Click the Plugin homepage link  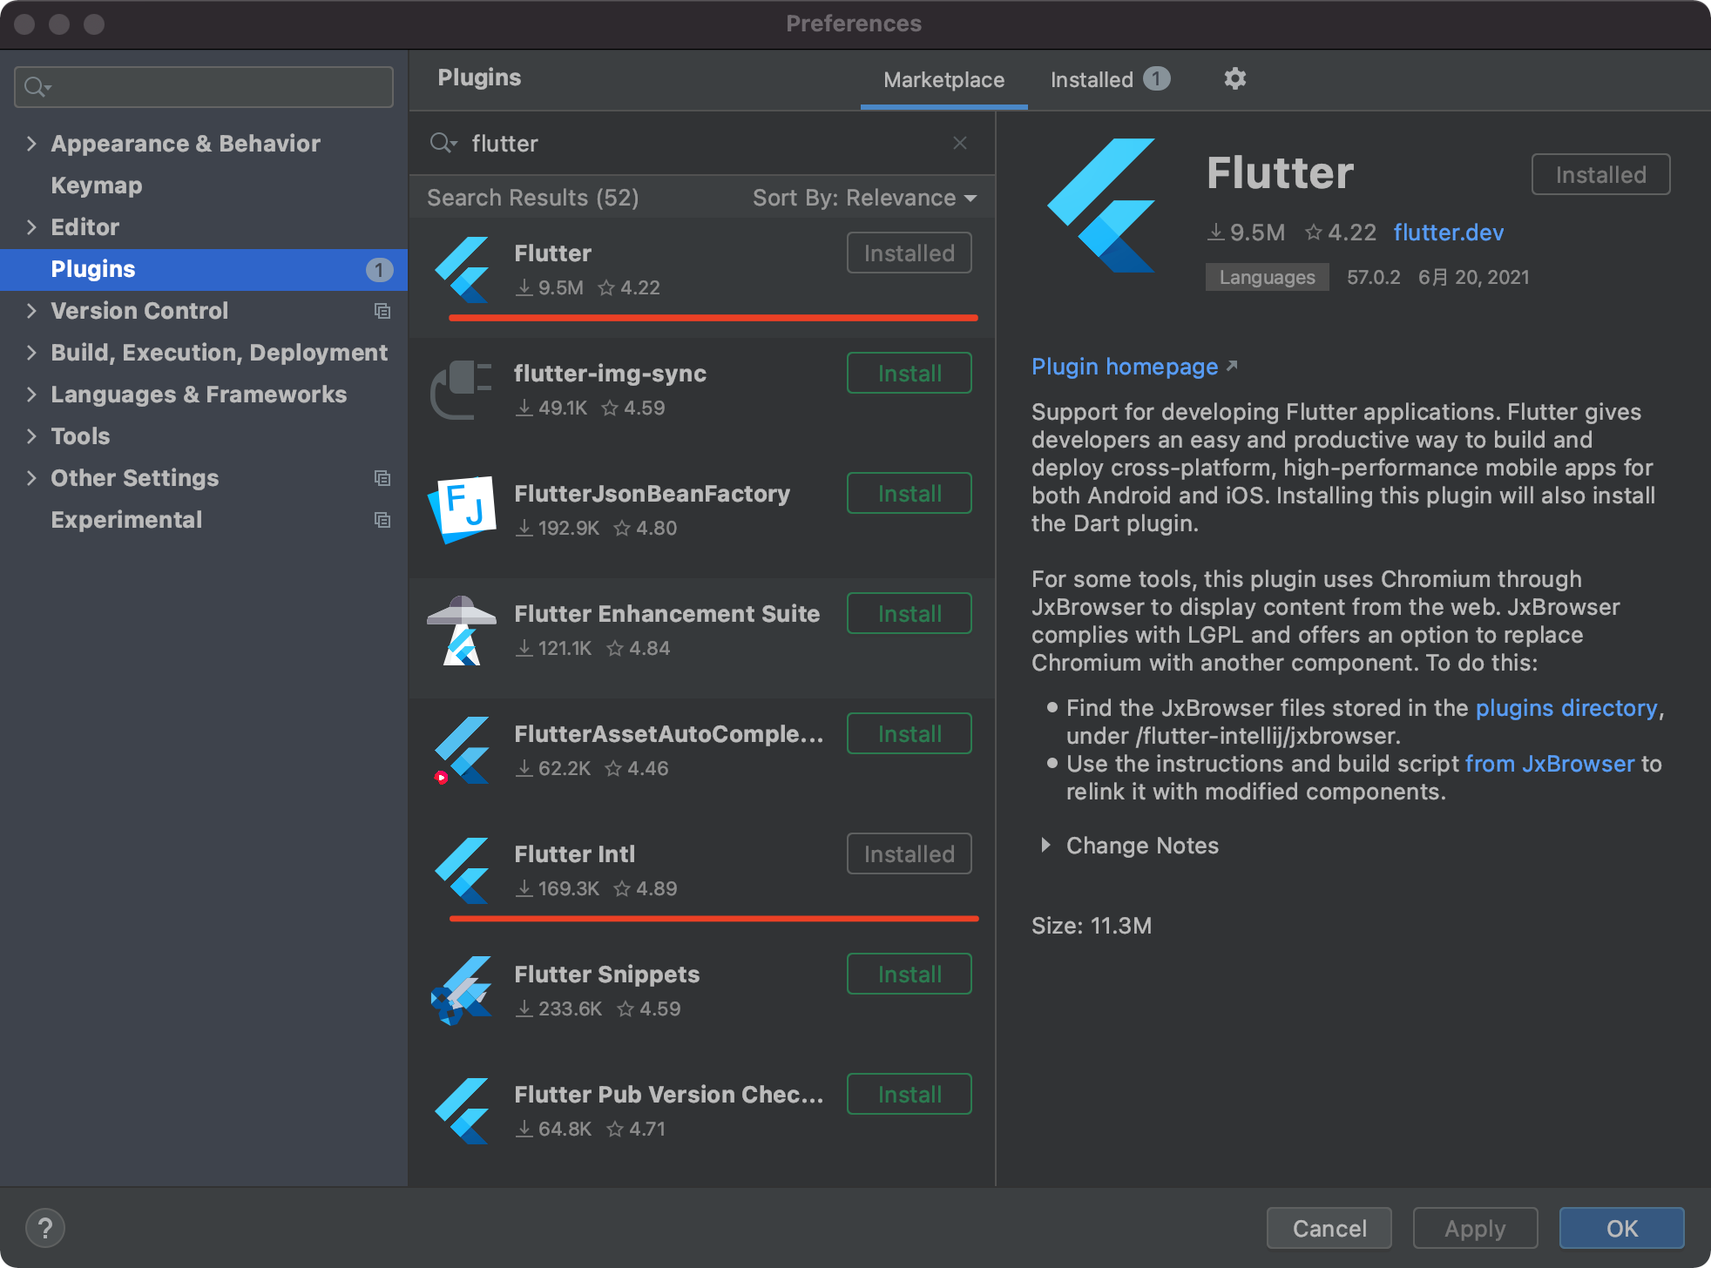1125,367
